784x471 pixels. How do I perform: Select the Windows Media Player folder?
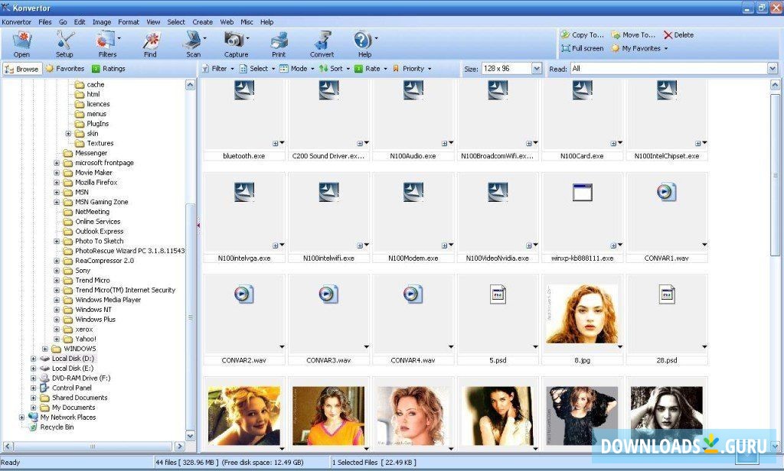tap(108, 300)
